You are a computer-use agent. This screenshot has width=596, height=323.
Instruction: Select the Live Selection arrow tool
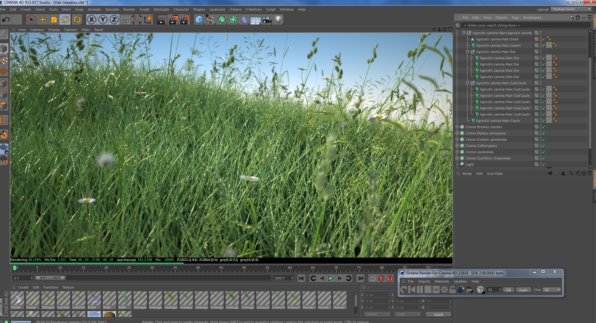tap(31, 20)
